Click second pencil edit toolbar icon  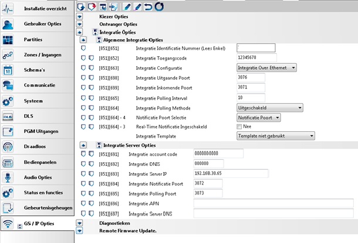point(137,7)
